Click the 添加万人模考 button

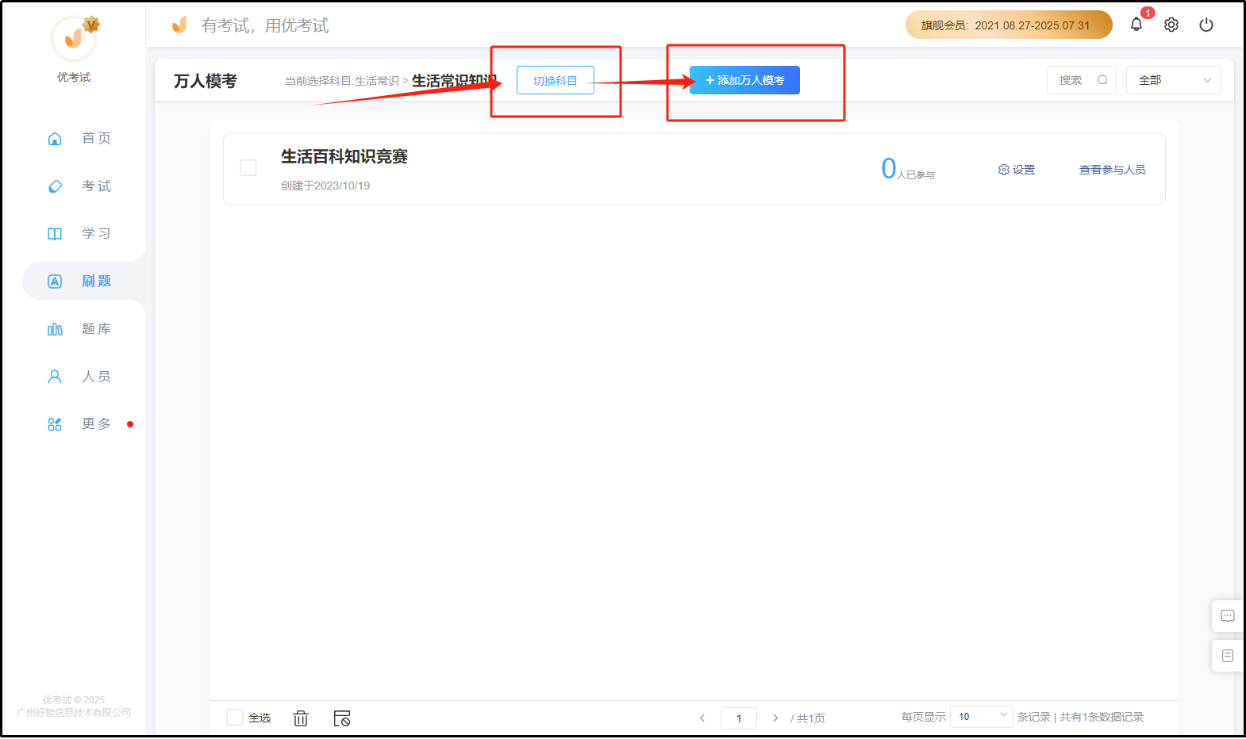tap(744, 80)
